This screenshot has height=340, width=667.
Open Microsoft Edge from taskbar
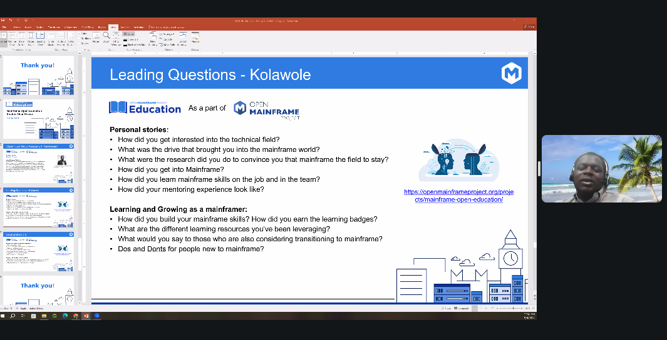(x=65, y=316)
